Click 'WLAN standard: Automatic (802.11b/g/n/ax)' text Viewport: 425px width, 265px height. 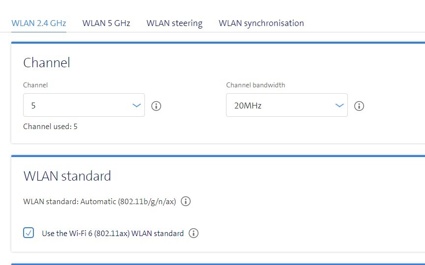(x=99, y=201)
